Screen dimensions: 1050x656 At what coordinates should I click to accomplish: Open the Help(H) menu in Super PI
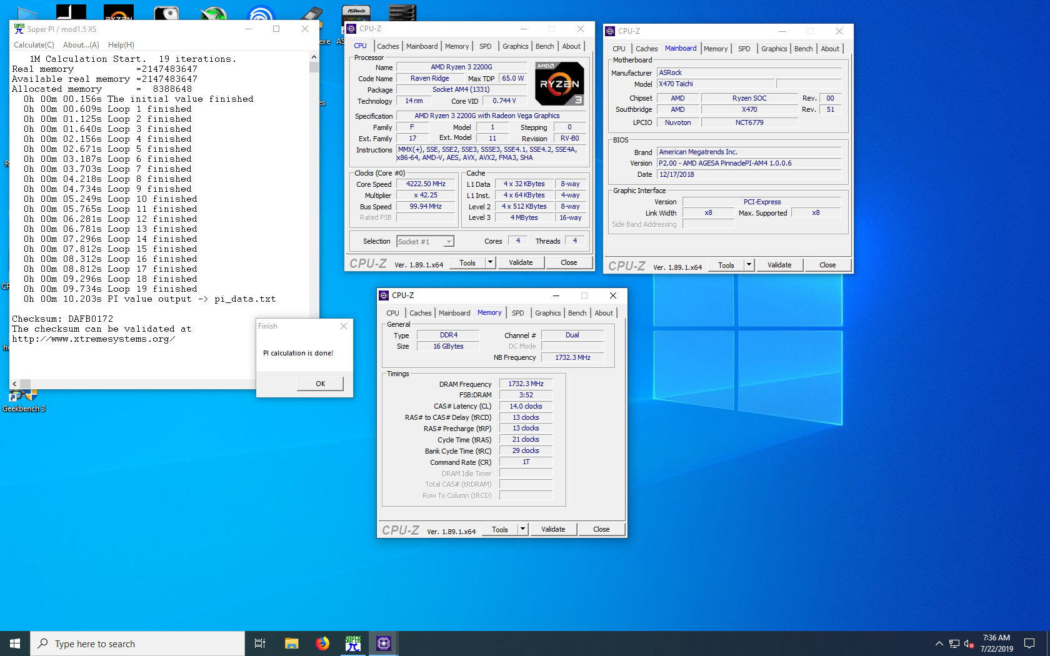[121, 45]
